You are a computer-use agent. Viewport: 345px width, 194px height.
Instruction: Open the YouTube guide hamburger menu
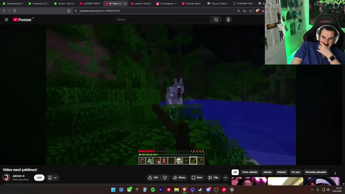(x=6, y=19)
